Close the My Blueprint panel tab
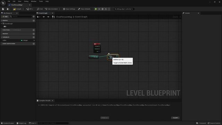The width and height of the screenshot is (222, 125). point(17,13)
